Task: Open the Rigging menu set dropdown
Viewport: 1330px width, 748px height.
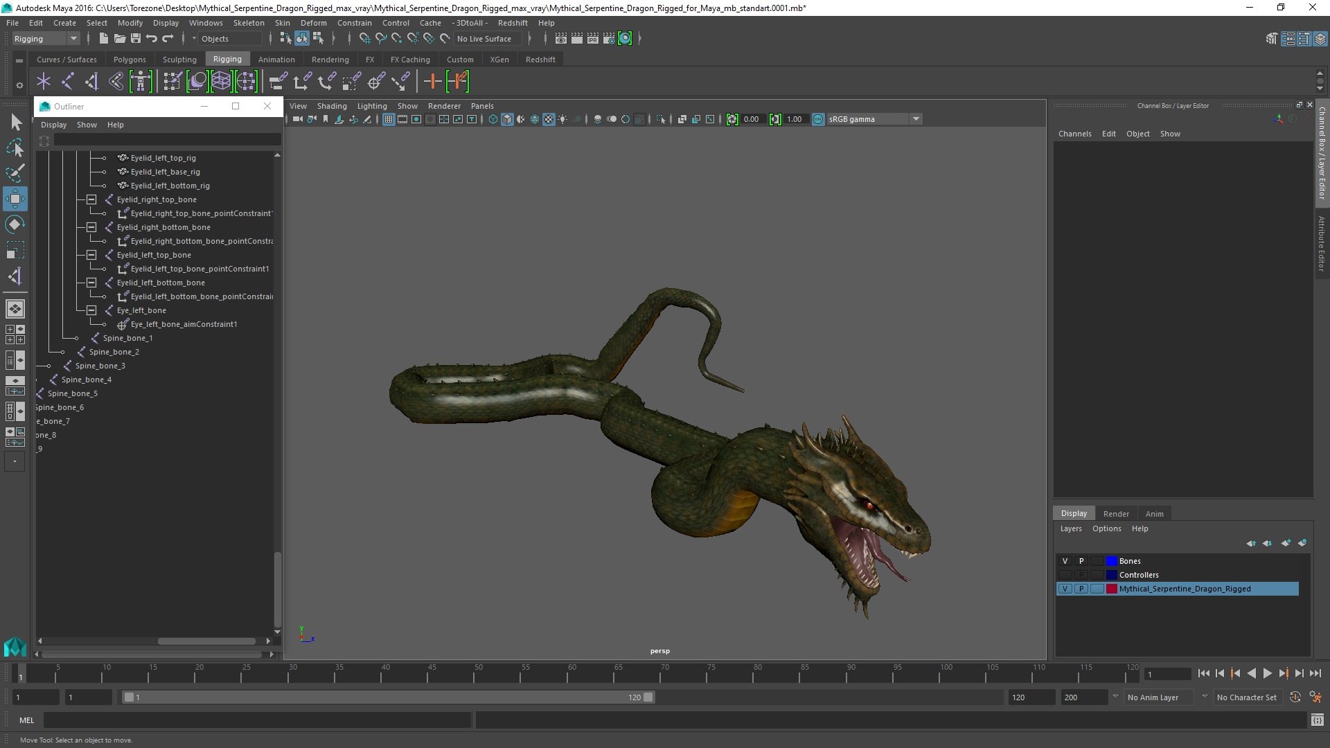Action: (x=46, y=39)
